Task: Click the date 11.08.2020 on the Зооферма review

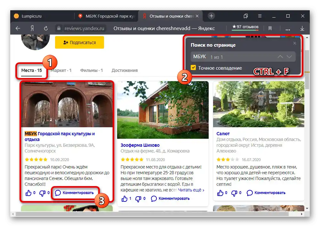Action: (155, 160)
